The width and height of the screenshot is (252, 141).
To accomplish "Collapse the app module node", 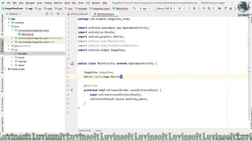I will (x=6, y=19).
